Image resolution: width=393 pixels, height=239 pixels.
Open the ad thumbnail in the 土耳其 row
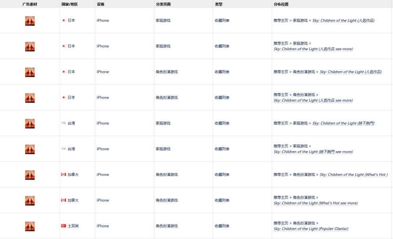click(x=30, y=226)
